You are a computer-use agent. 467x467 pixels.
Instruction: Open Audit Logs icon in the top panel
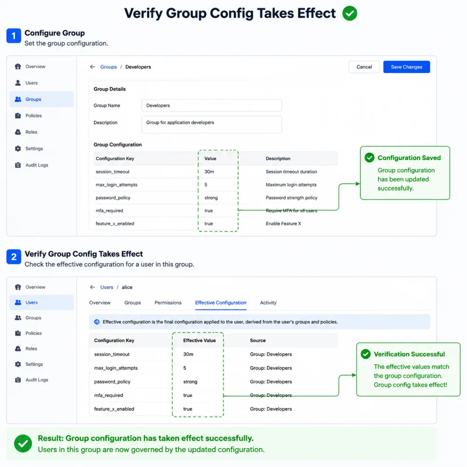(18, 165)
